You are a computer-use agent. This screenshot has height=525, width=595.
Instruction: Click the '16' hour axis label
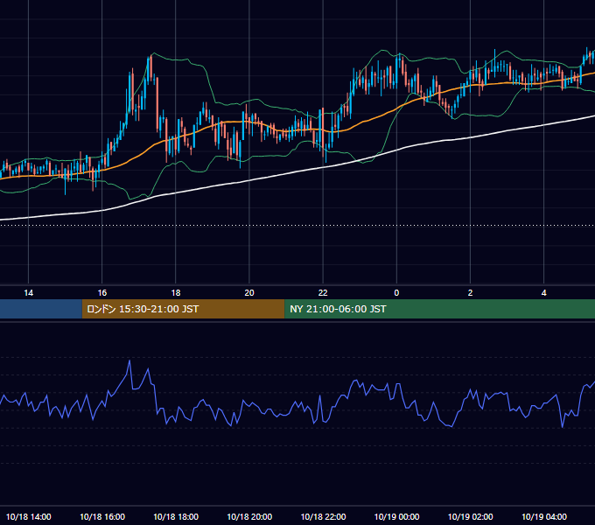[x=102, y=293]
